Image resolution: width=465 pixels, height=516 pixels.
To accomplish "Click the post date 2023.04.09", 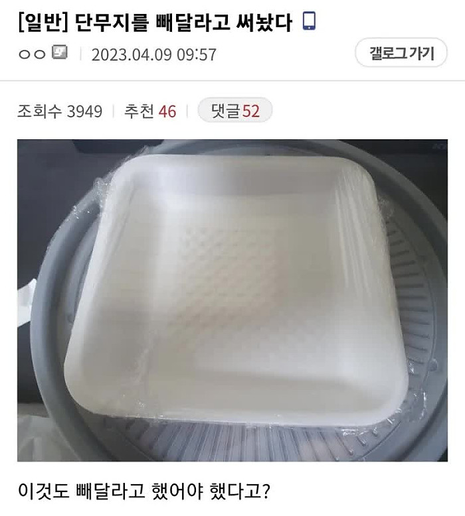I will tap(132, 54).
